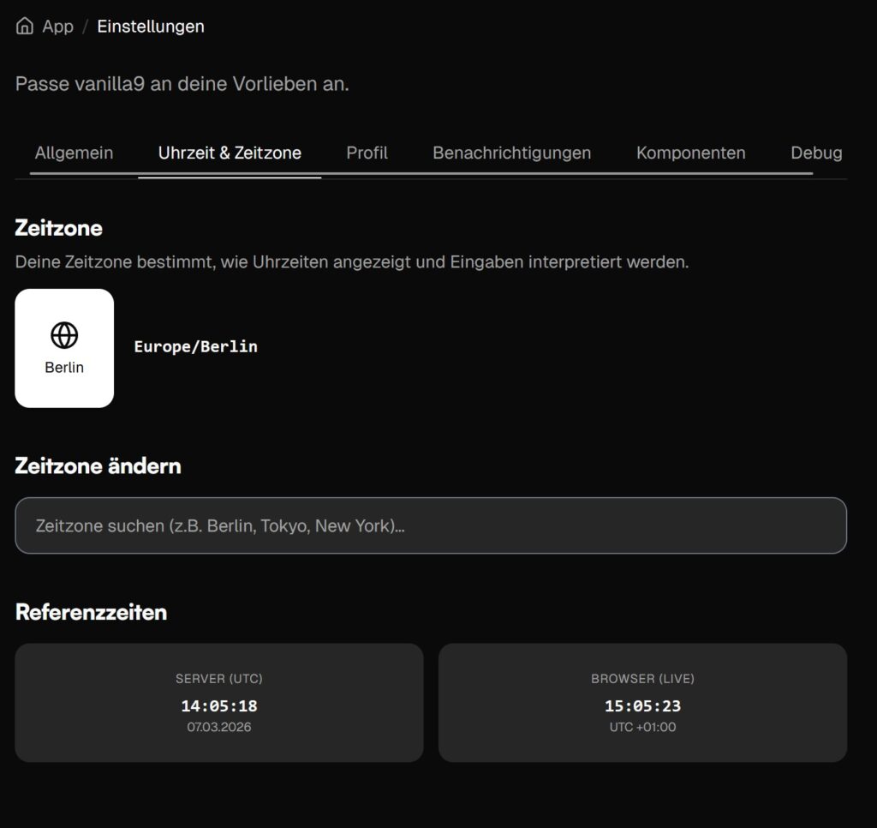Switch to the Allgemein tab
Viewport: 877px width, 828px height.
click(x=74, y=153)
